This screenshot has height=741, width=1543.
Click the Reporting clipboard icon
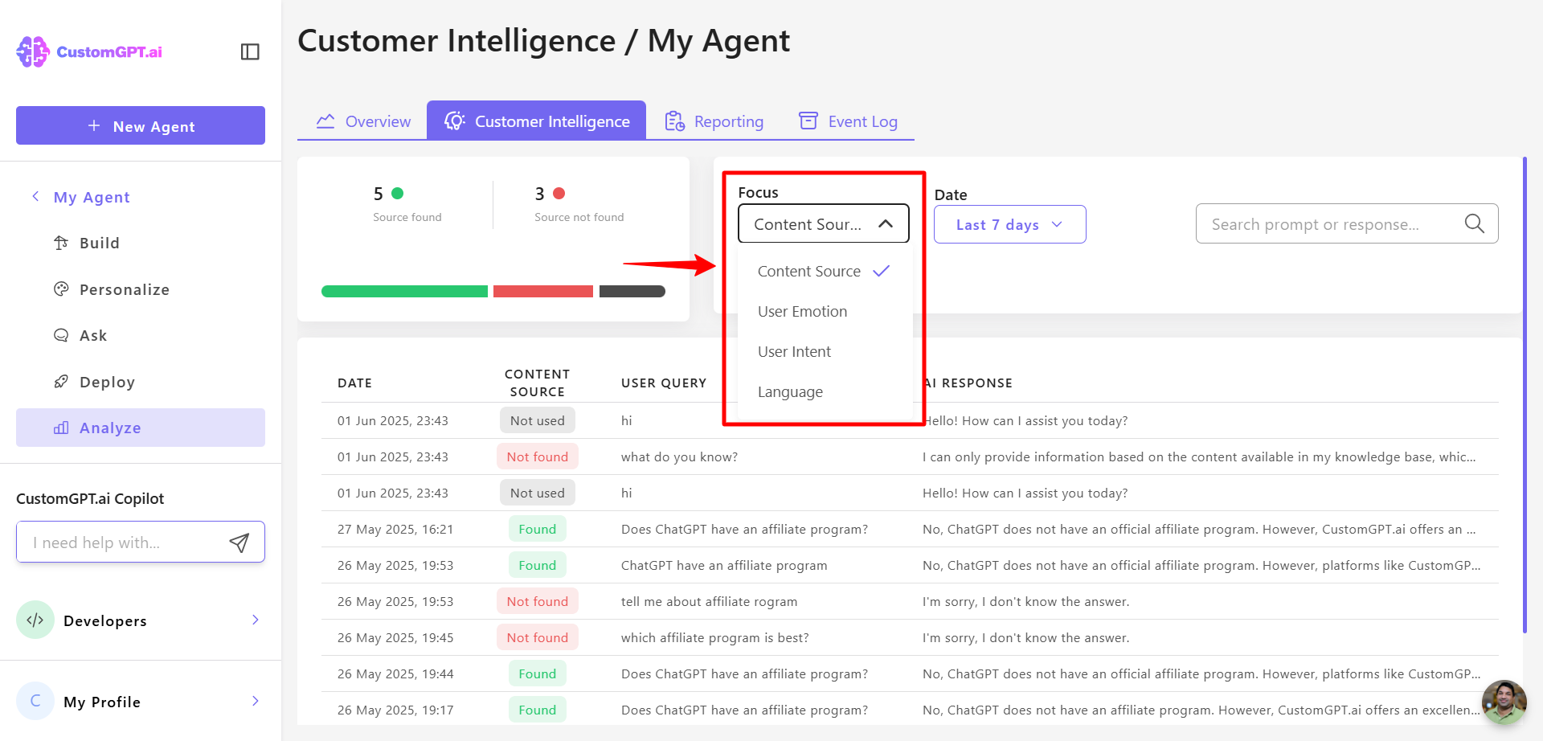pyautogui.click(x=675, y=121)
